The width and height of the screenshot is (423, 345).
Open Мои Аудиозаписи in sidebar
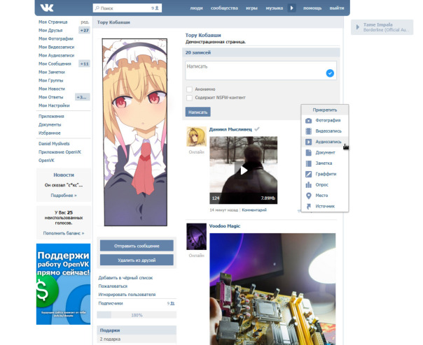click(x=57, y=55)
